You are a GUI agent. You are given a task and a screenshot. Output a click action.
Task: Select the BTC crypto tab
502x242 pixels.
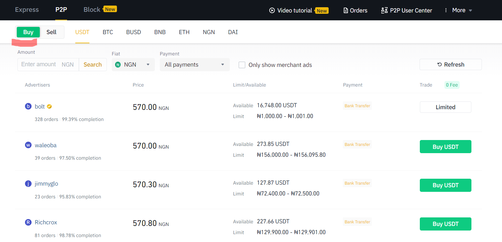point(108,32)
